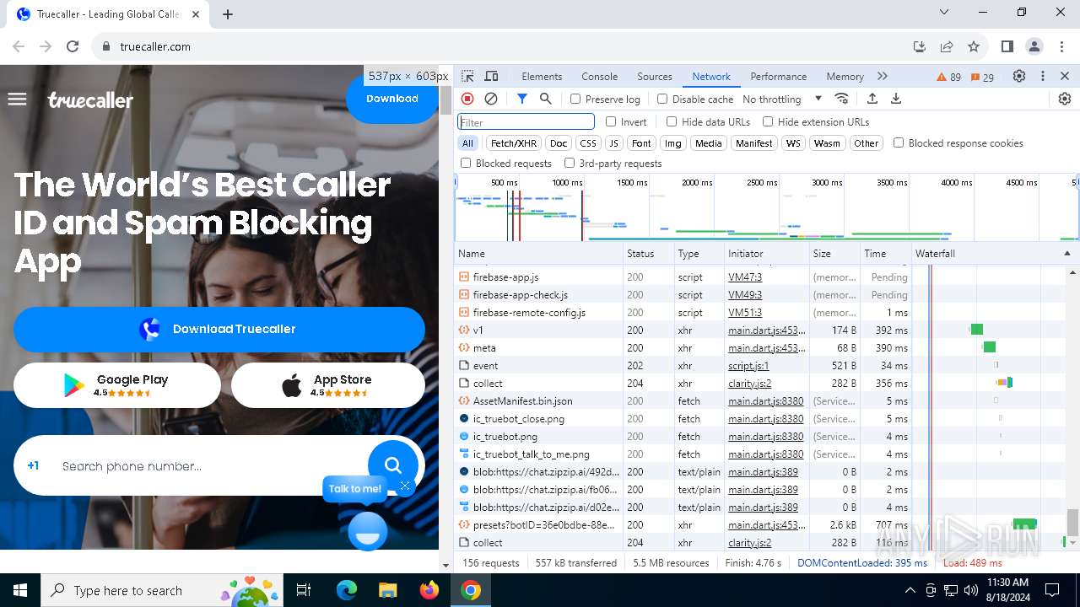Toggle the device toolbar icon

tap(492, 76)
